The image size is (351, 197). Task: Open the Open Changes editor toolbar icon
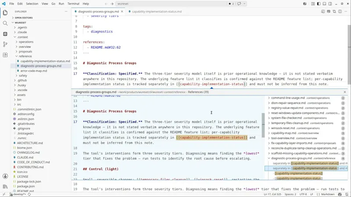click(x=334, y=11)
